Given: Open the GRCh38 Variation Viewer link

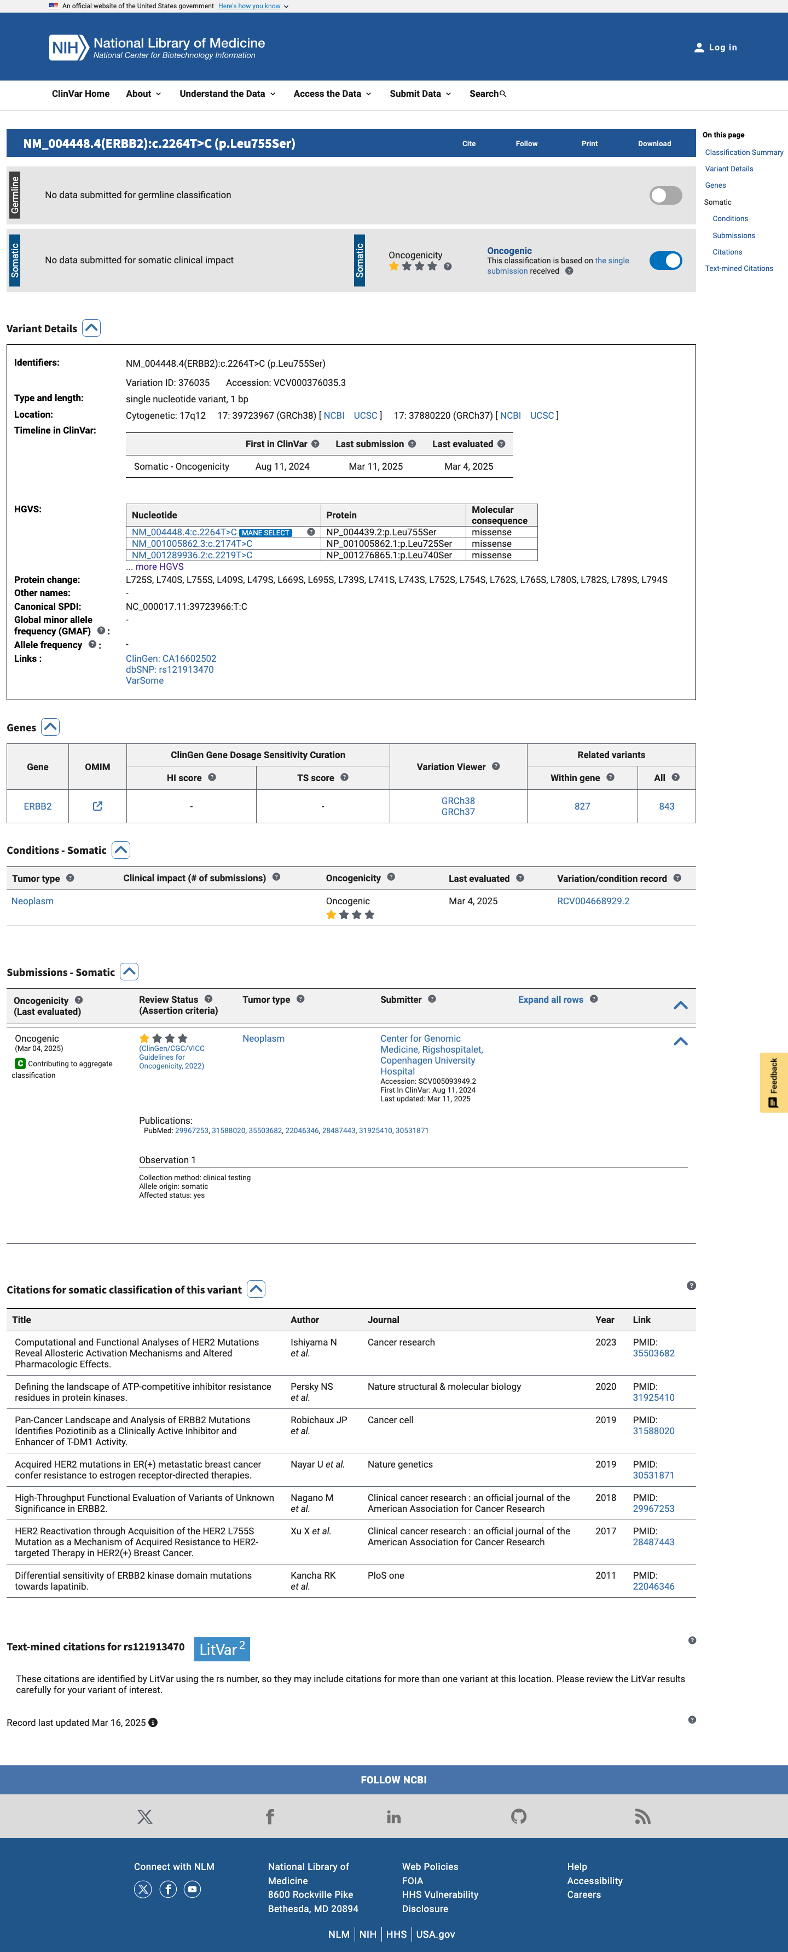Looking at the screenshot, I should [459, 800].
